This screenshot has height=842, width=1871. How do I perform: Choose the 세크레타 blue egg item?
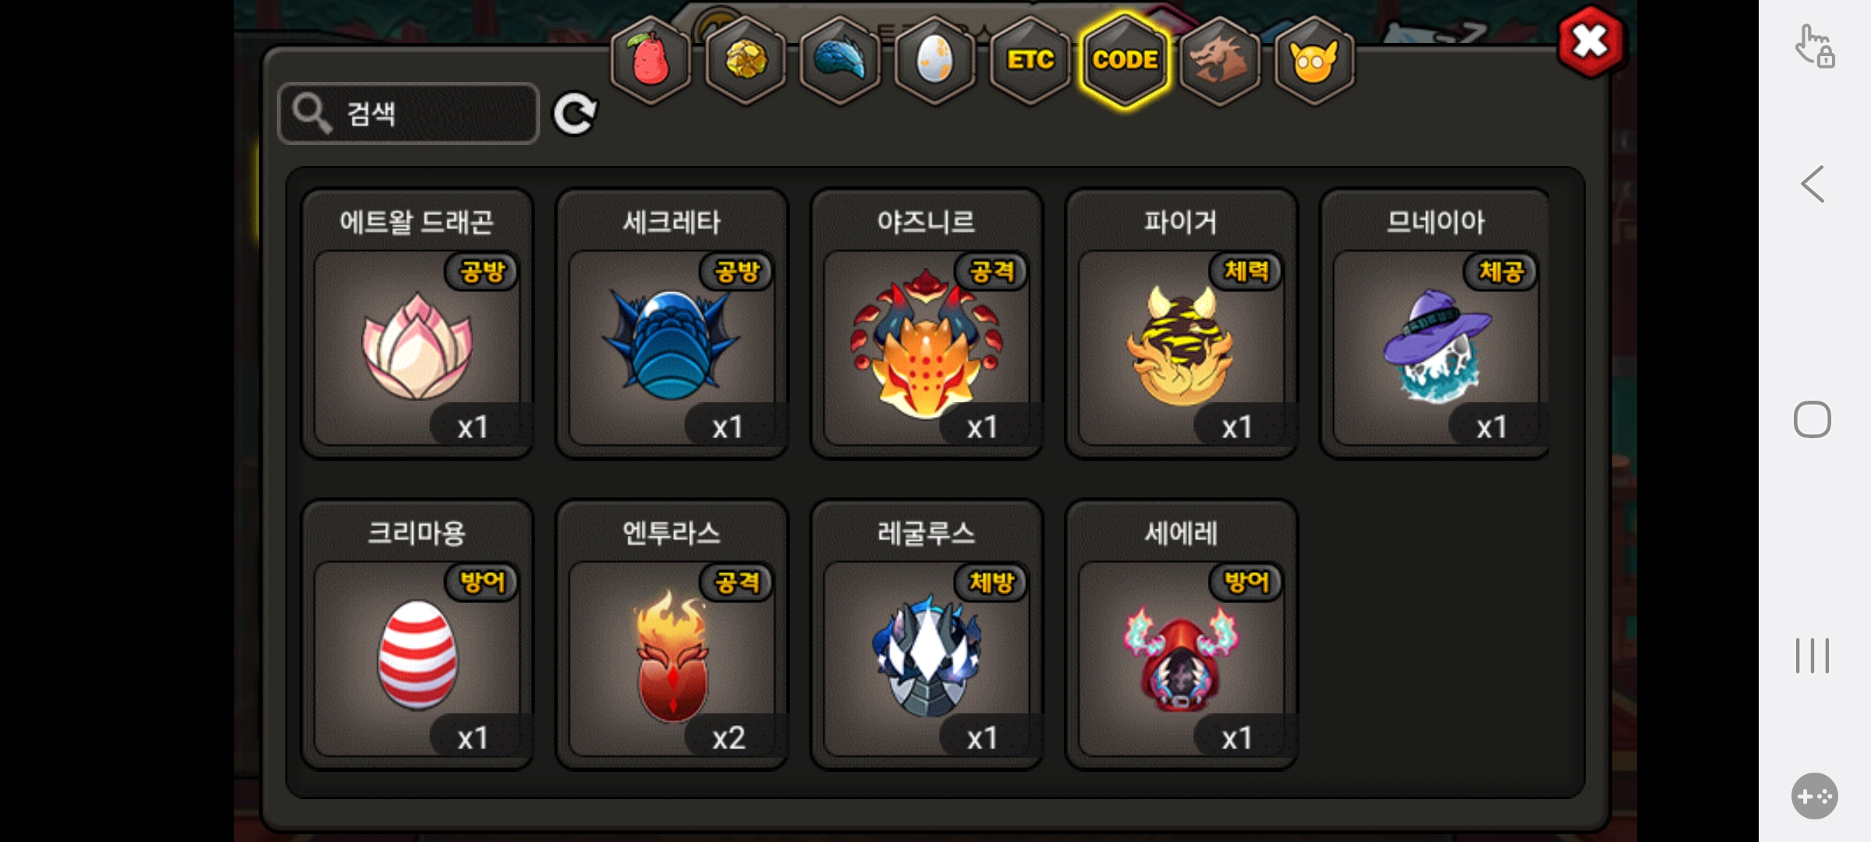coord(672,324)
